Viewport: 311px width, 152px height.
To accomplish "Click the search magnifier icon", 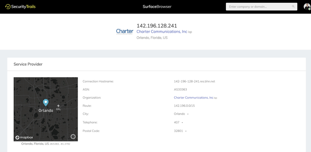I will (x=293, y=7).
